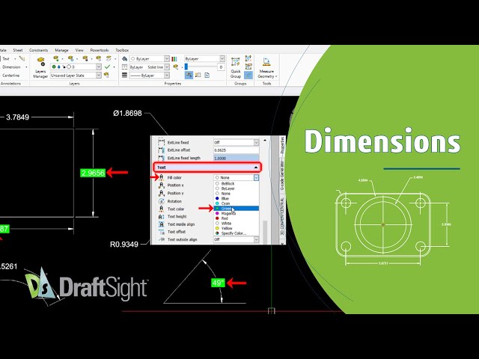Click the Text color property icon
Screen dimensions: 479x359
point(162,209)
